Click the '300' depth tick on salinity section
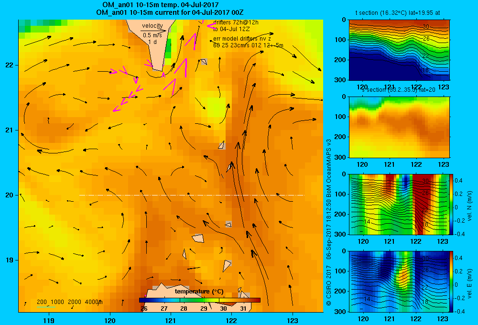Screen dimensions: 478x325 coord(340,157)
